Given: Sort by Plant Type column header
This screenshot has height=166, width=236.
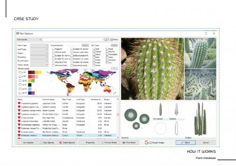Looking at the screenshot, I should tap(67, 100).
